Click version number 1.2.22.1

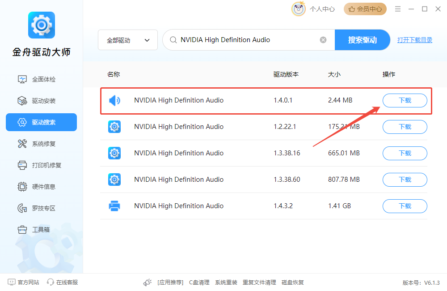click(x=285, y=127)
